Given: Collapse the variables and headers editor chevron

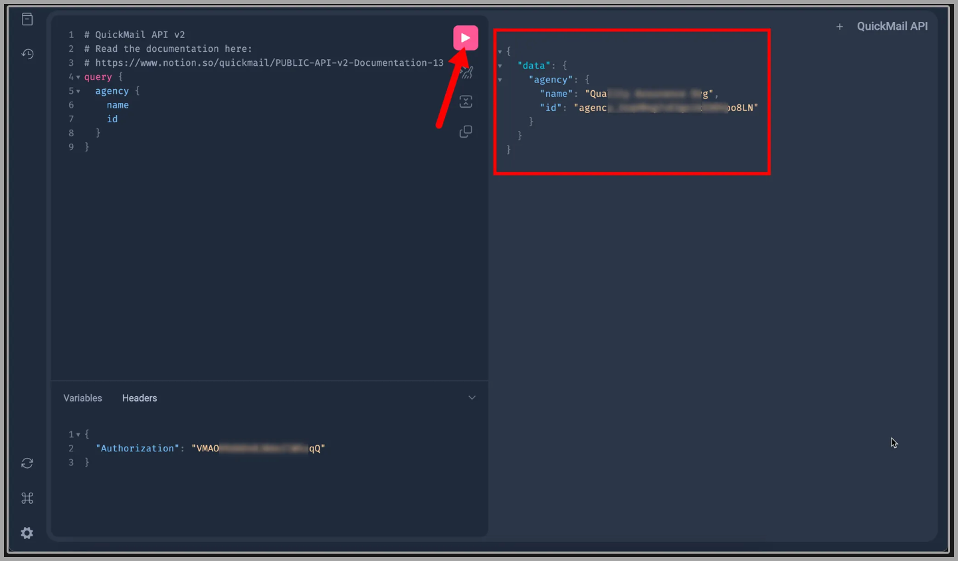Looking at the screenshot, I should tap(472, 397).
